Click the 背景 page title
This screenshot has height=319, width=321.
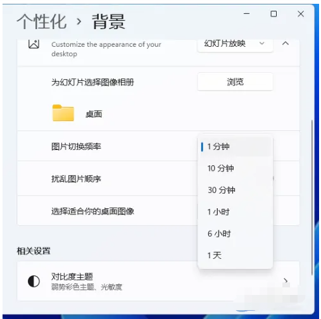click(x=108, y=22)
